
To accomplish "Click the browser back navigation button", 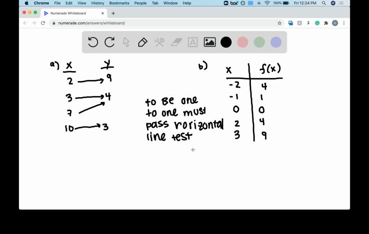I will (x=25, y=22).
